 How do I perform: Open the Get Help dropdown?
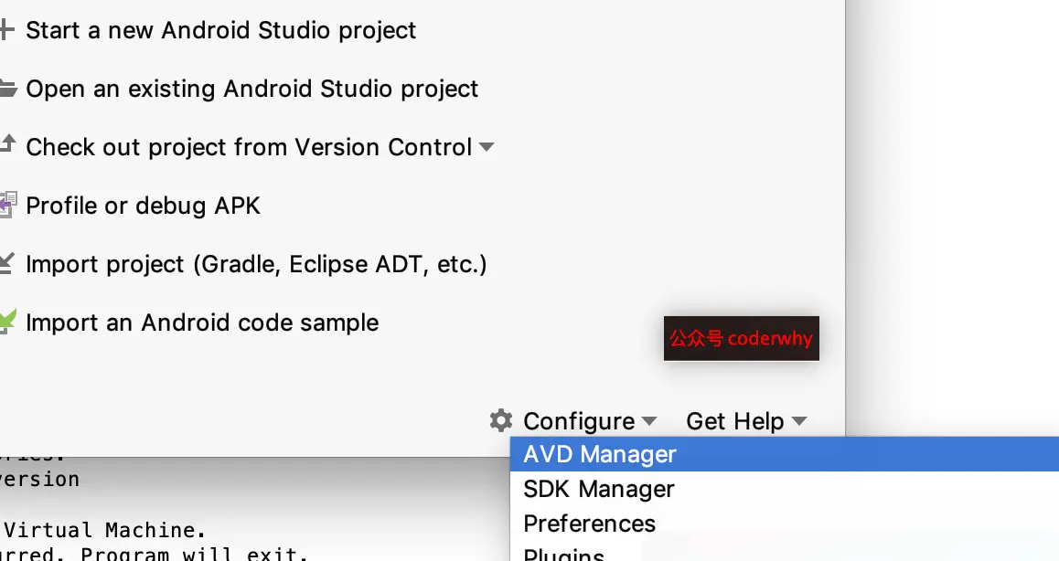[x=746, y=421]
